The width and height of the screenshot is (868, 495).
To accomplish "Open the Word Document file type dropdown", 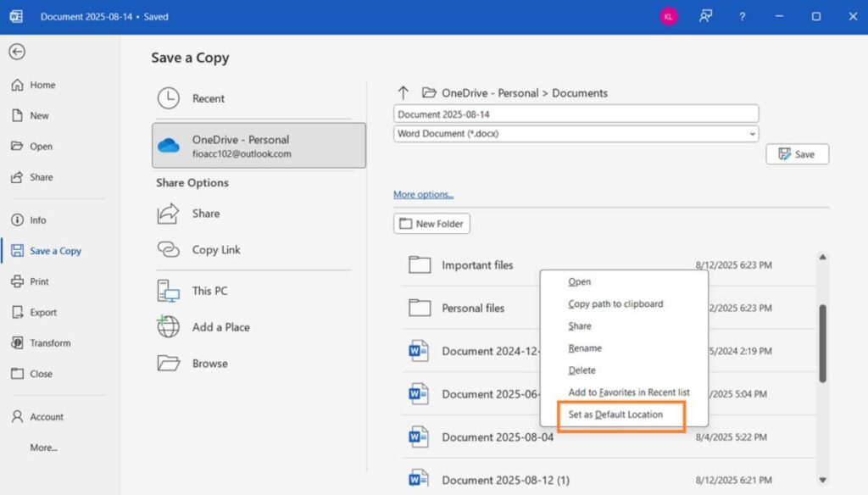I will tap(576, 133).
